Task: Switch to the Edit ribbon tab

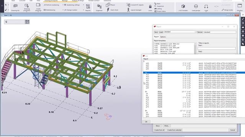Action: [x=31, y=1]
